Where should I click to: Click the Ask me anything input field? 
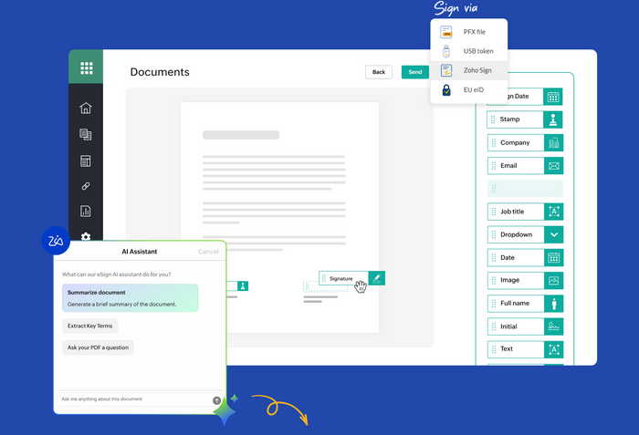(x=132, y=399)
